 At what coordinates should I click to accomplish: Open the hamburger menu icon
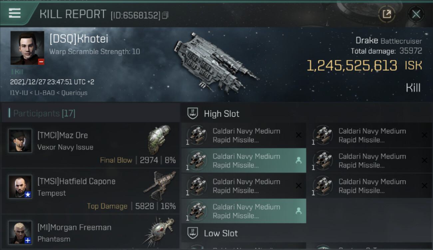click(15, 13)
